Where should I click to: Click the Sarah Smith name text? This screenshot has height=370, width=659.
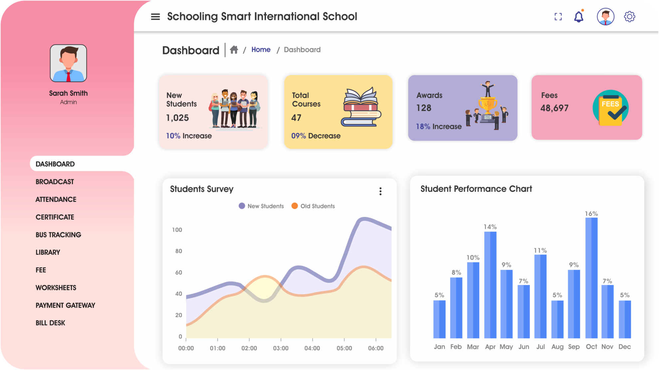68,93
